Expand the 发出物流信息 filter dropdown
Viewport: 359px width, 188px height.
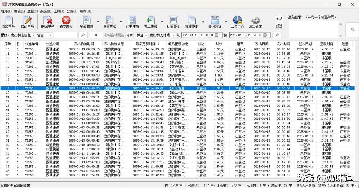click(33, 35)
